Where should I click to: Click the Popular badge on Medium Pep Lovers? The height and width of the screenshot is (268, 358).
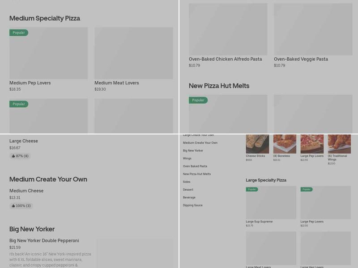[18, 33]
